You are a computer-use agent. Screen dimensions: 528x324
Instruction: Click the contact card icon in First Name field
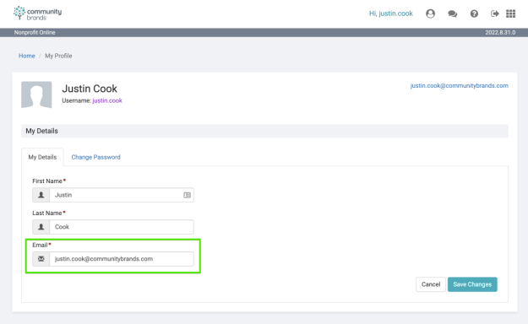click(x=187, y=195)
